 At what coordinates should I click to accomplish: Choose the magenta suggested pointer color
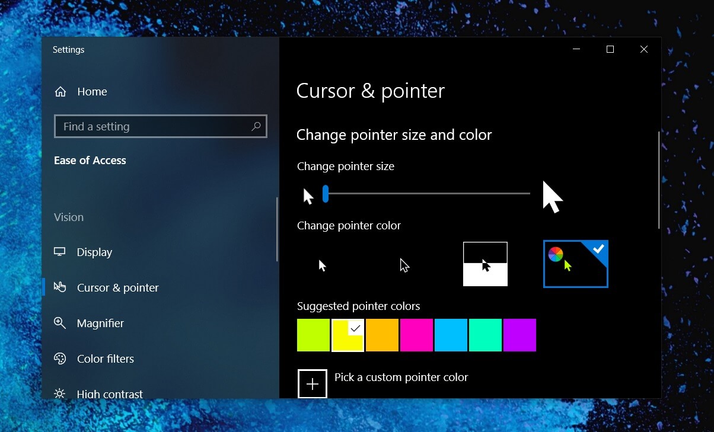pyautogui.click(x=416, y=335)
